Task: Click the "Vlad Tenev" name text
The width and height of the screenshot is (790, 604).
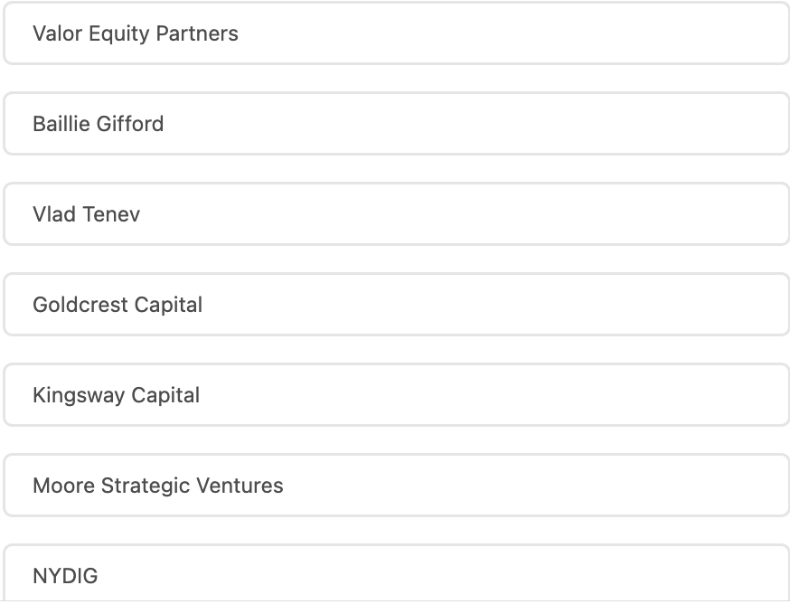Action: (87, 214)
